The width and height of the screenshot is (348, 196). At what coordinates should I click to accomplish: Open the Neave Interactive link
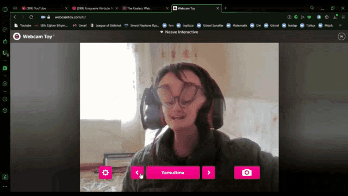point(179,32)
